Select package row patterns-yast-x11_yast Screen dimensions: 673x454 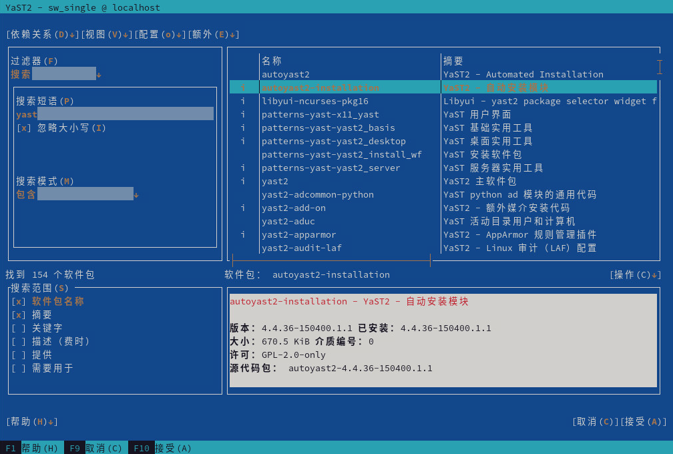[x=443, y=114]
